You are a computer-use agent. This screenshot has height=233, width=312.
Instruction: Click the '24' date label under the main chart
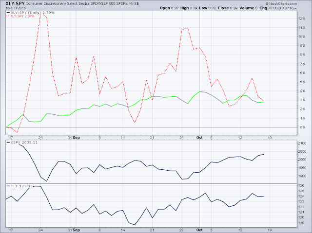click(x=40, y=138)
